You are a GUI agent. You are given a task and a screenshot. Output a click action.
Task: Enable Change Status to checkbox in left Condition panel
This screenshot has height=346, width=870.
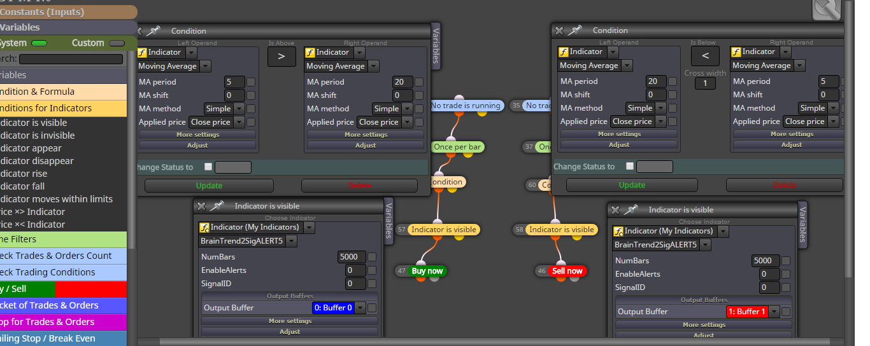click(208, 167)
